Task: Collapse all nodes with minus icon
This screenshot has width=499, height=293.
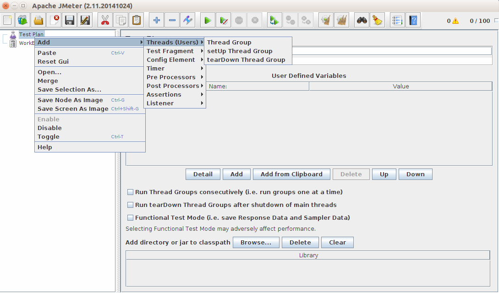Action: click(172, 20)
